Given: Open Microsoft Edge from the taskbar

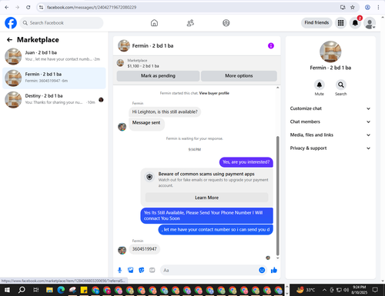Looking at the screenshot, I should (61, 290).
